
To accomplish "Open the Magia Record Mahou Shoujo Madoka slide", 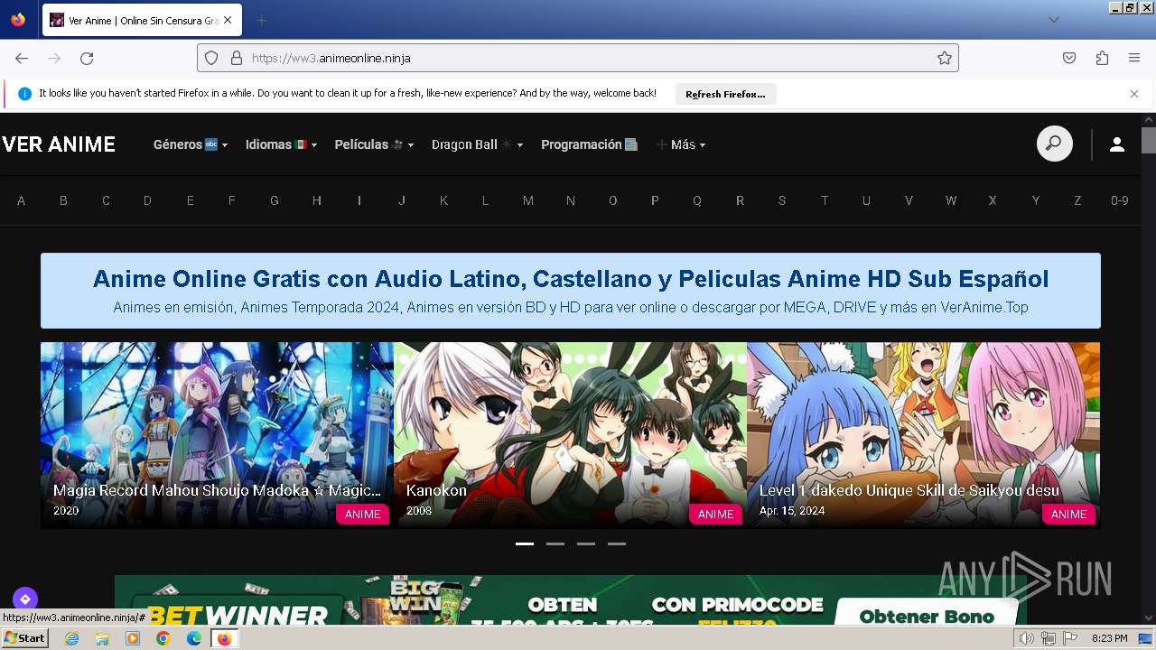I will pyautogui.click(x=217, y=435).
